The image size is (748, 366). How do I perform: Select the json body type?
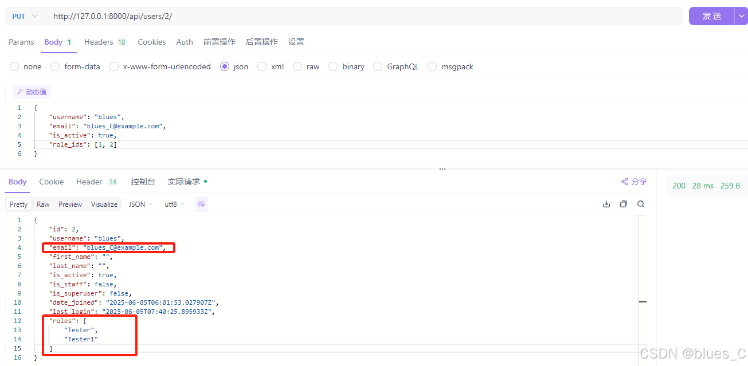(x=234, y=66)
